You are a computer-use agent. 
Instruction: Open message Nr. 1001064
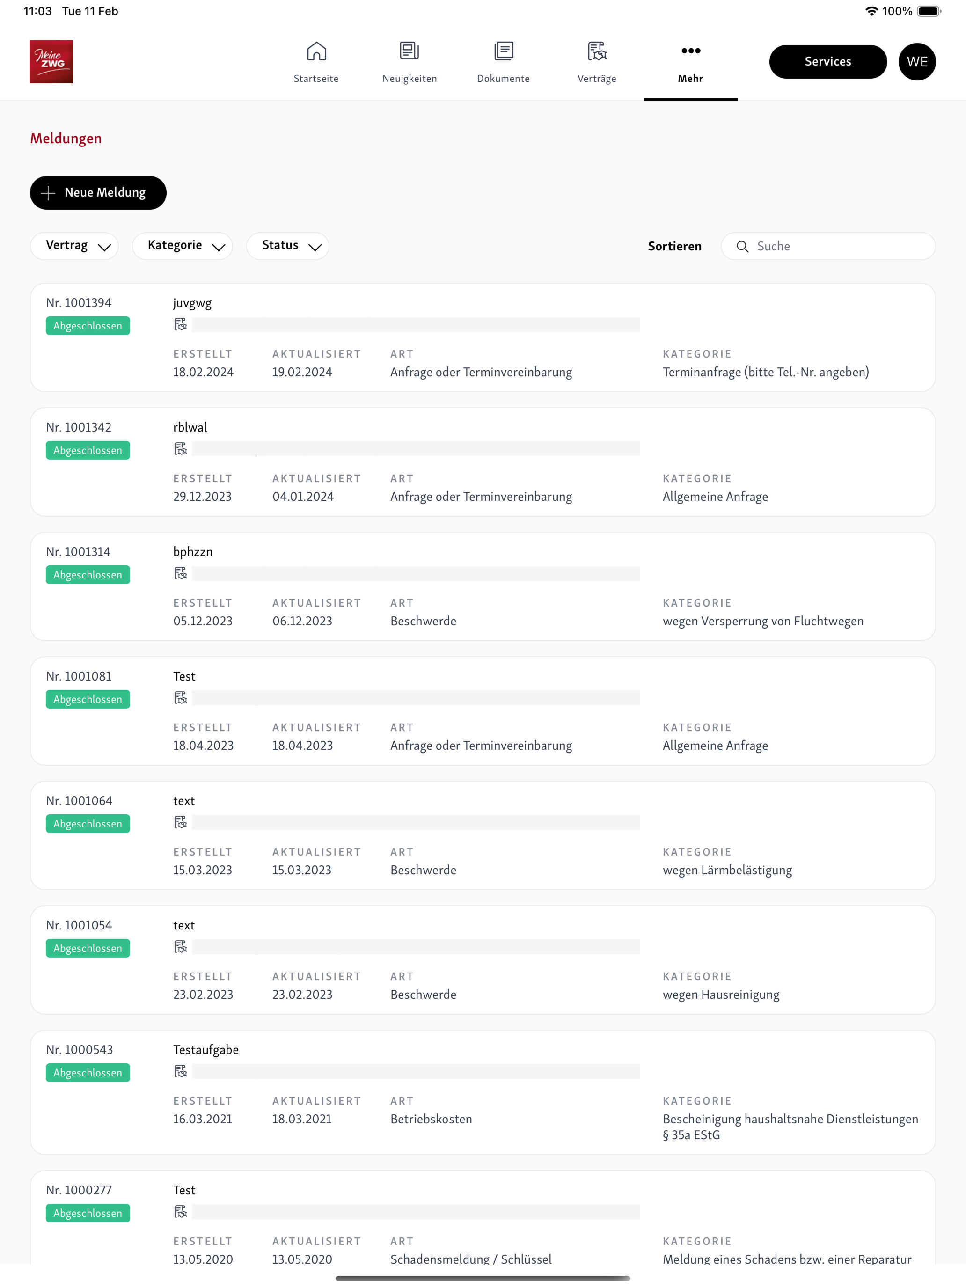point(483,835)
